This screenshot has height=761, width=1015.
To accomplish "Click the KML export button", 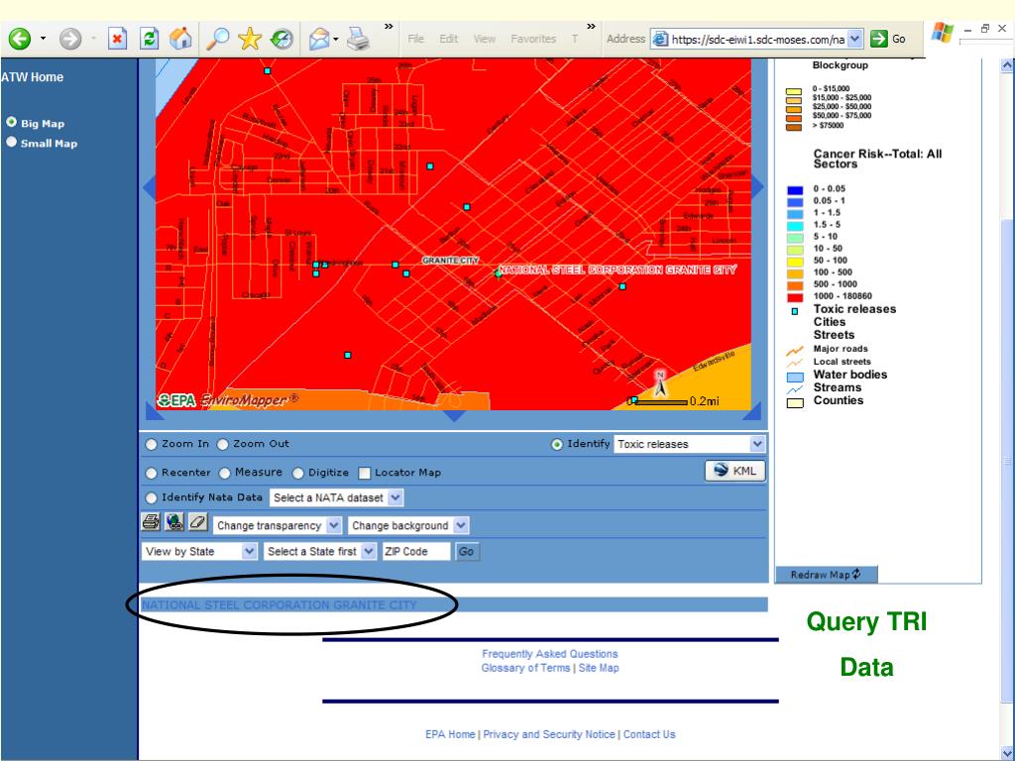I will (734, 471).
